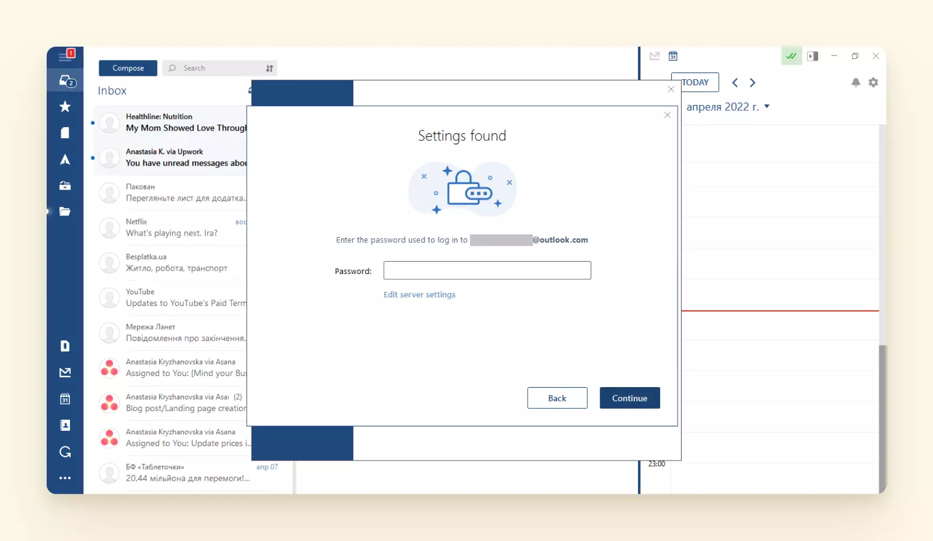This screenshot has height=541, width=933.
Task: Switch to the mail tab in right pane
Action: tap(654, 56)
